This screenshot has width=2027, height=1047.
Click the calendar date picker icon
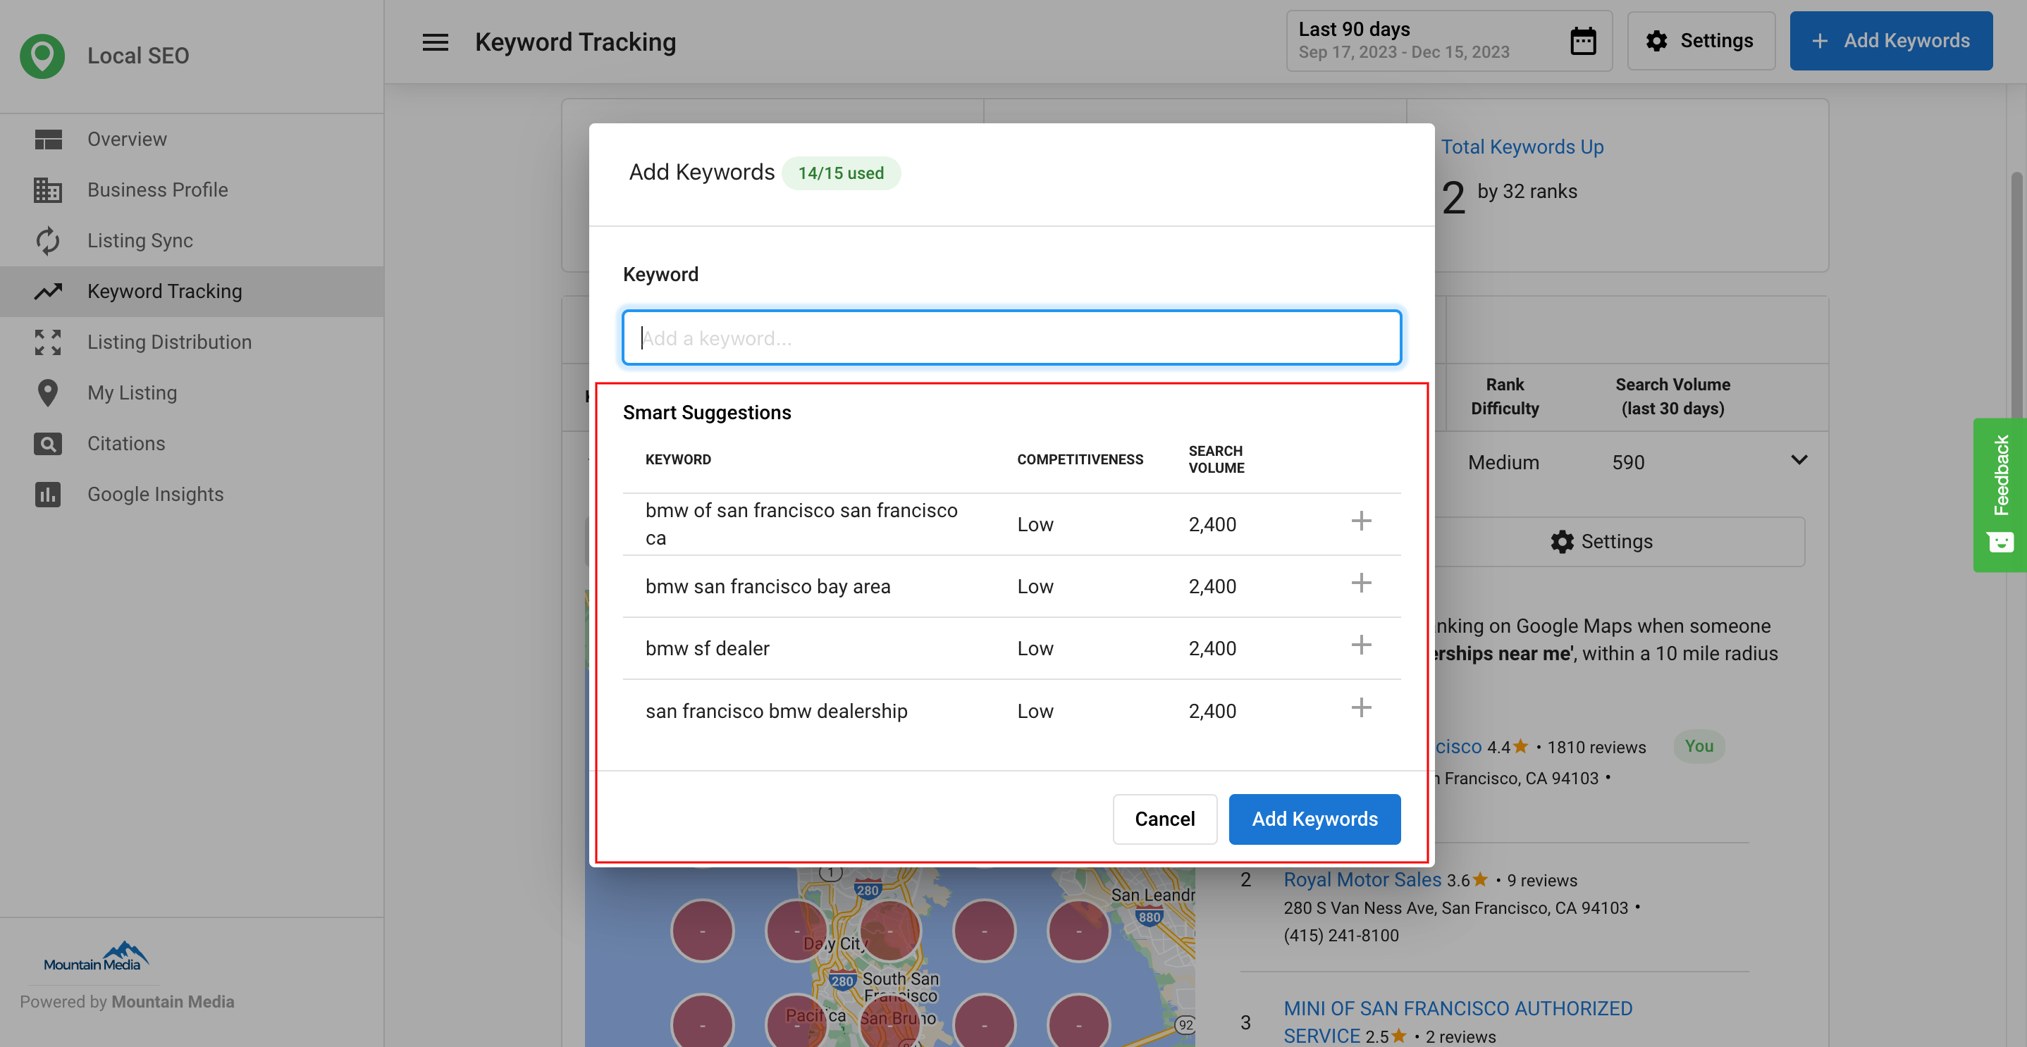tap(1582, 40)
